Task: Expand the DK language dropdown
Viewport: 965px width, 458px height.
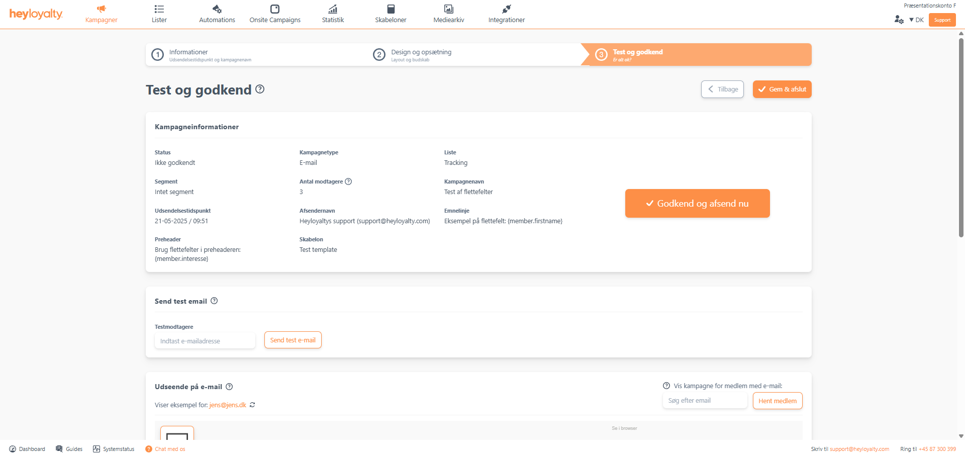Action: pyautogui.click(x=916, y=20)
